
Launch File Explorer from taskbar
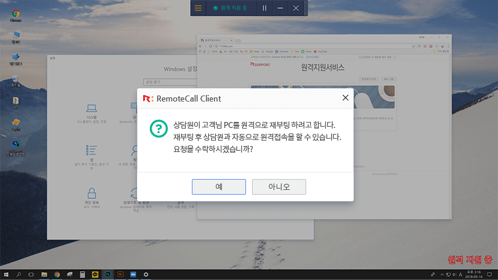(44, 275)
